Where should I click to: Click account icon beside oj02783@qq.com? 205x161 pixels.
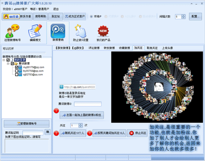click(x=20, y=75)
